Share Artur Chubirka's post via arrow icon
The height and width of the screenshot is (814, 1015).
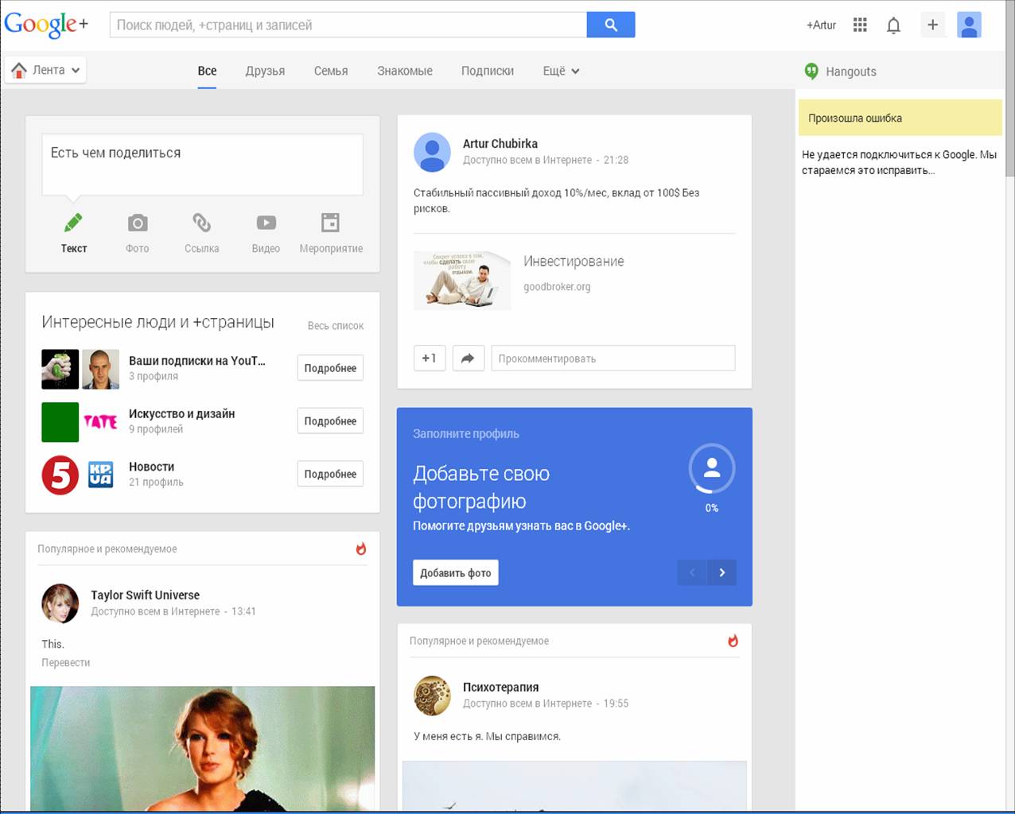coord(468,359)
